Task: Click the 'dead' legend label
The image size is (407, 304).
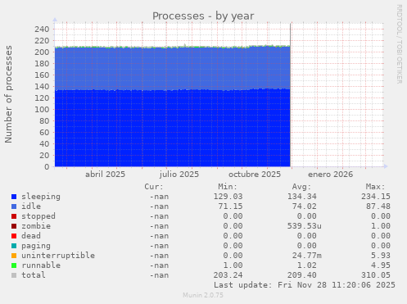Action: click(x=31, y=236)
